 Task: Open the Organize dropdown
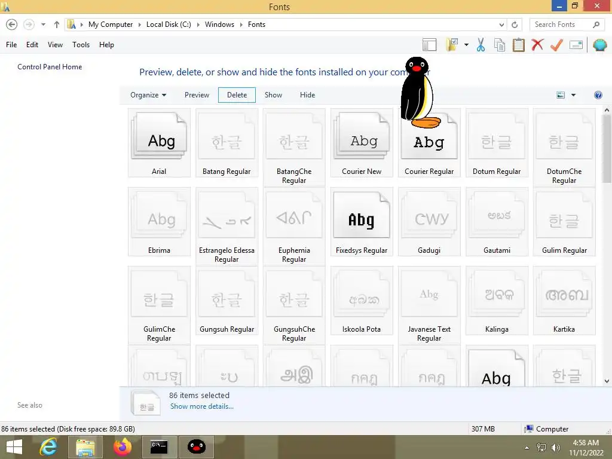(148, 95)
